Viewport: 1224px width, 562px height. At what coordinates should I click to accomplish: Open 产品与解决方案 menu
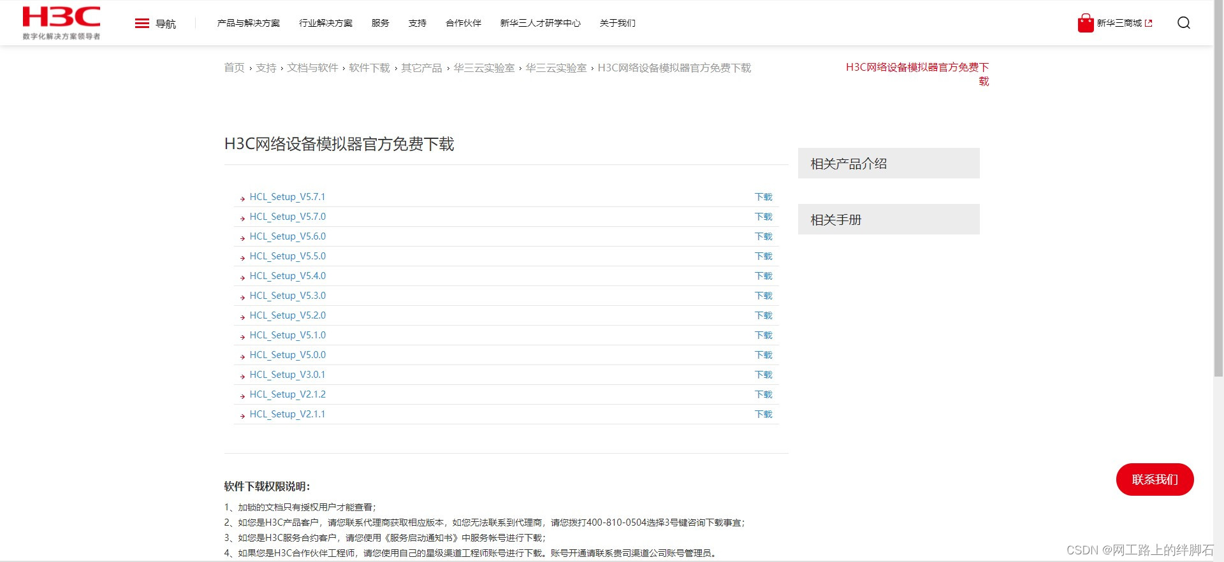click(x=249, y=23)
